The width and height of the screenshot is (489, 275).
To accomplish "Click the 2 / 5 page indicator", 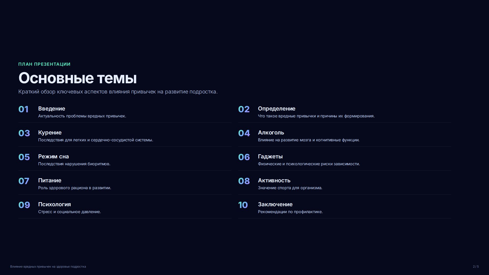I will point(476,267).
